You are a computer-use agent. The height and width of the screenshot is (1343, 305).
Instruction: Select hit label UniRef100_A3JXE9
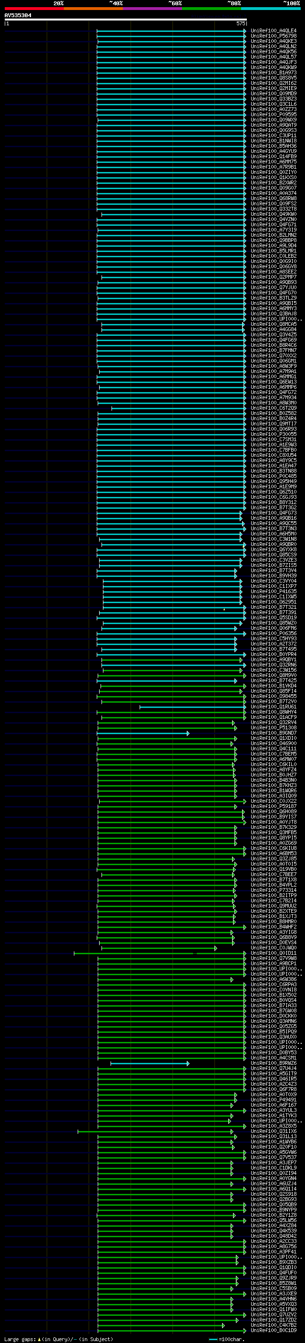(273, 1293)
